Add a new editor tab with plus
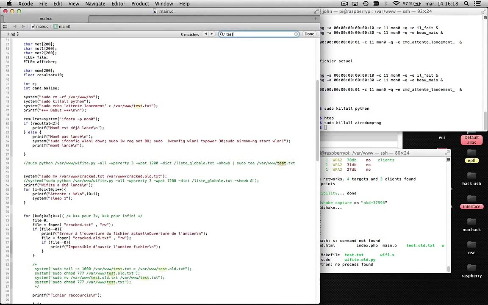The image size is (488, 305). click(315, 19)
